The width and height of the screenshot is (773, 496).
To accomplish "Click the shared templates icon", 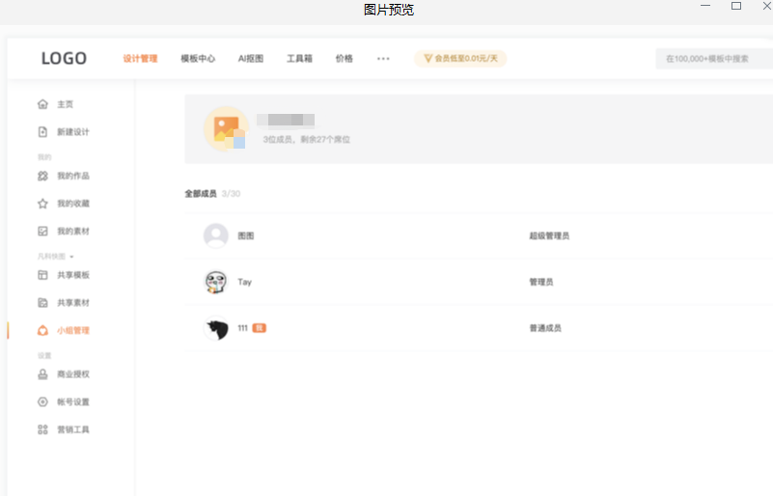I will [42, 275].
